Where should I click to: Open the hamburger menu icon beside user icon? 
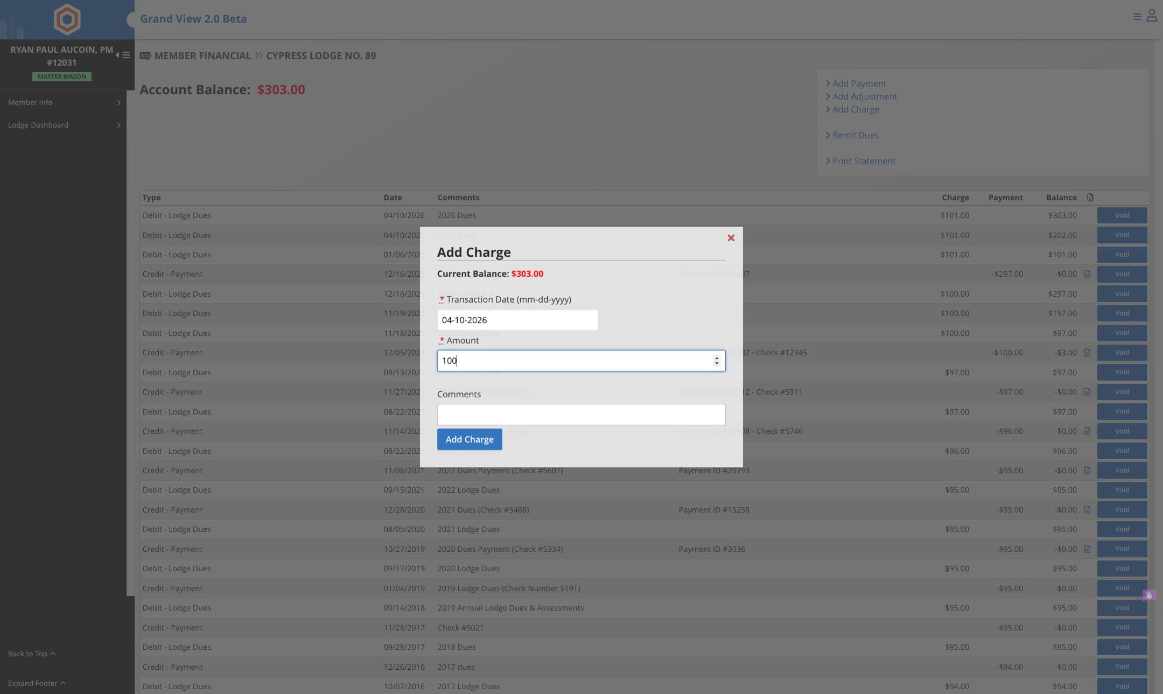[x=1137, y=17]
